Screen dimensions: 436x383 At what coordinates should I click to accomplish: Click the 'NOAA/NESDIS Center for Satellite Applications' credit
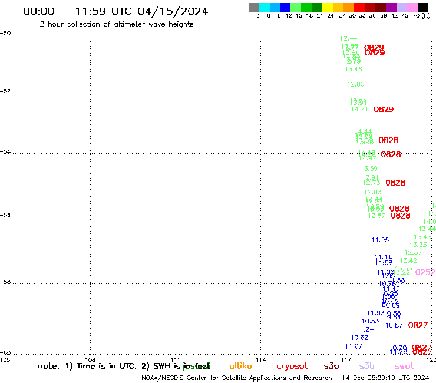237,378
